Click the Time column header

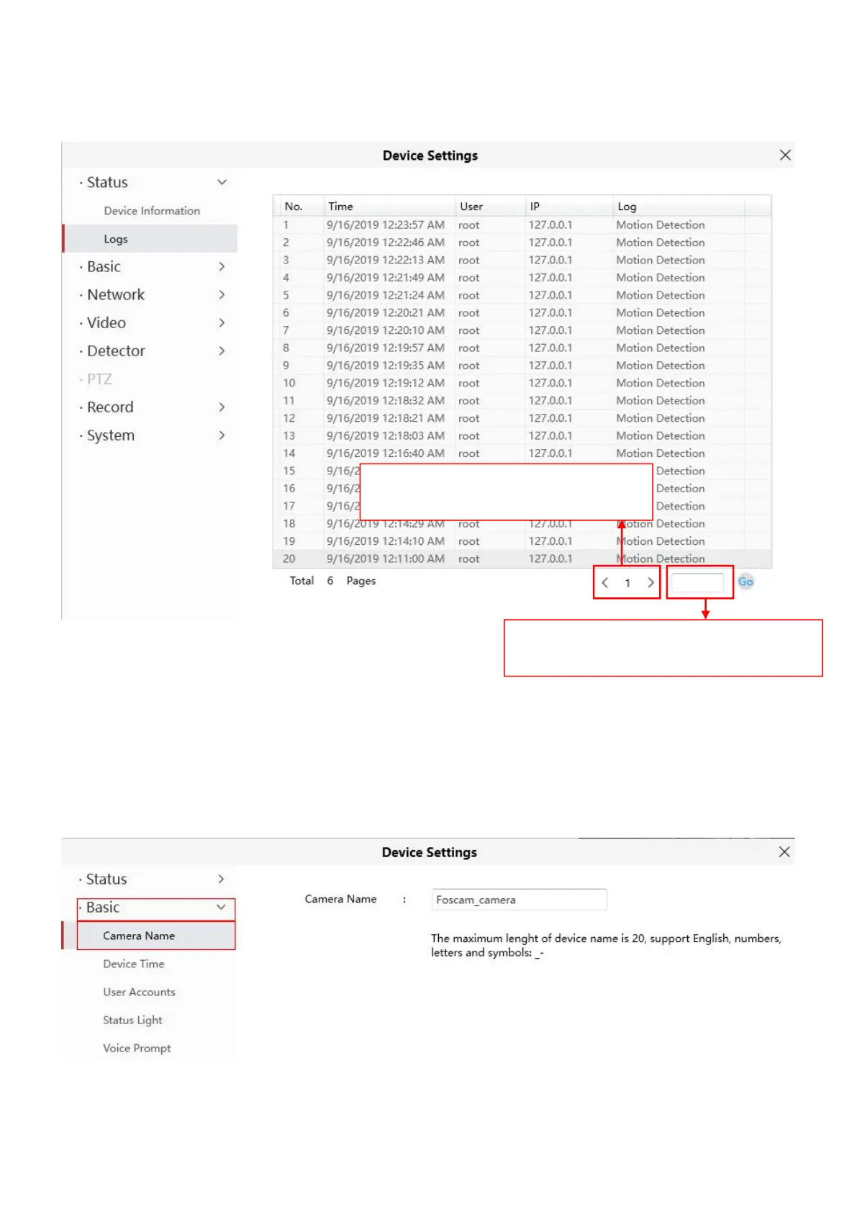pyautogui.click(x=389, y=206)
